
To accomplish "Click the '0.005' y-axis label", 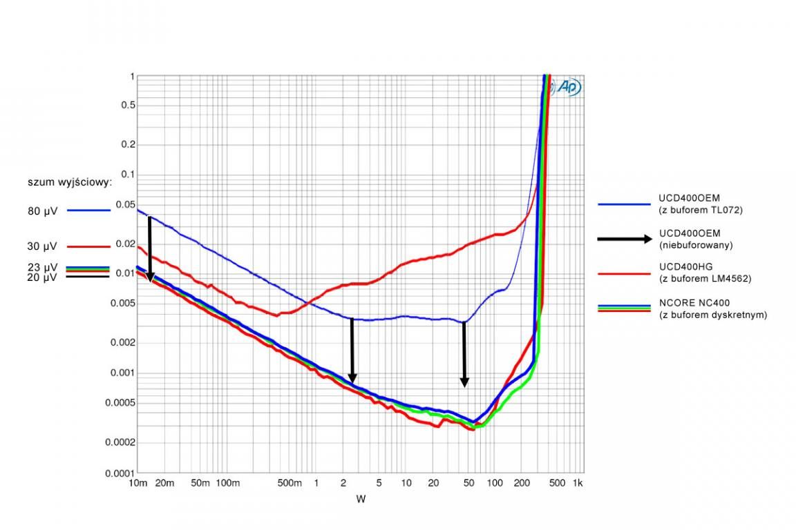I will 124,303.
